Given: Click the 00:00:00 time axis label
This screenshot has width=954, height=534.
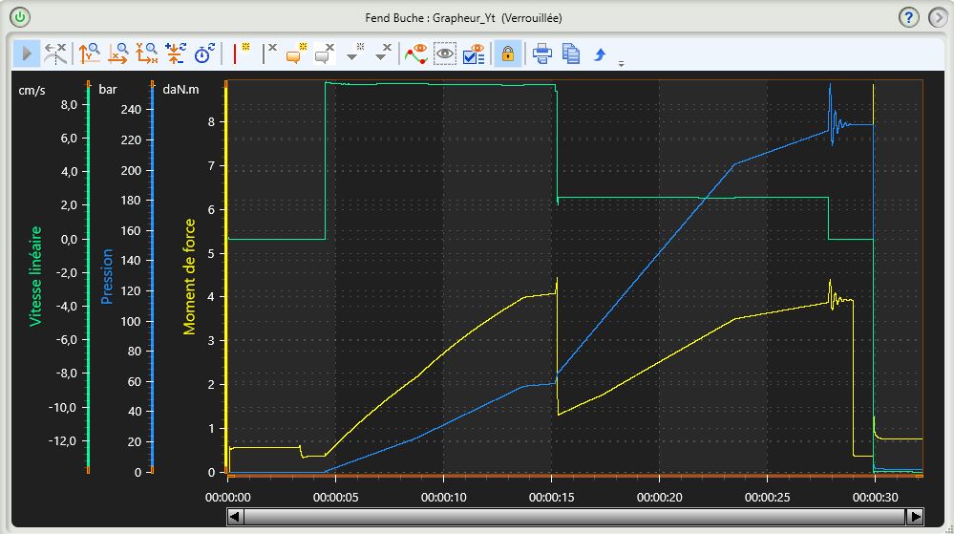Looking at the screenshot, I should tap(227, 497).
